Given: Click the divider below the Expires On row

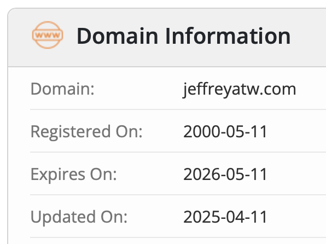Looking at the screenshot, I should pos(178,195).
